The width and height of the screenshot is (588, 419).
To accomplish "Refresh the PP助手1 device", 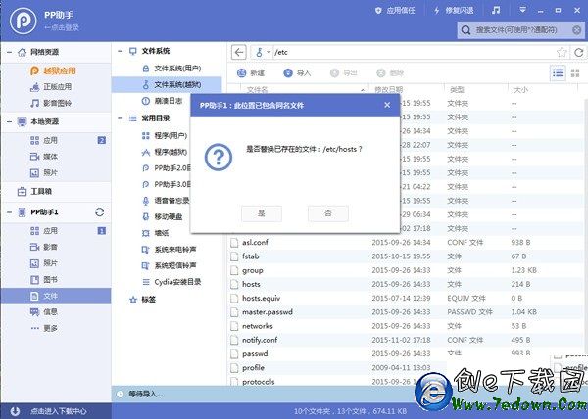I will tap(99, 211).
